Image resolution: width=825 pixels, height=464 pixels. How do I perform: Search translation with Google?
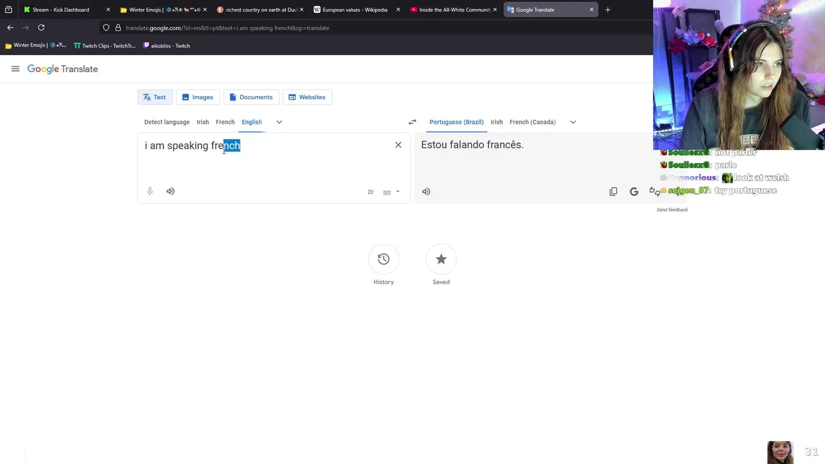634,191
